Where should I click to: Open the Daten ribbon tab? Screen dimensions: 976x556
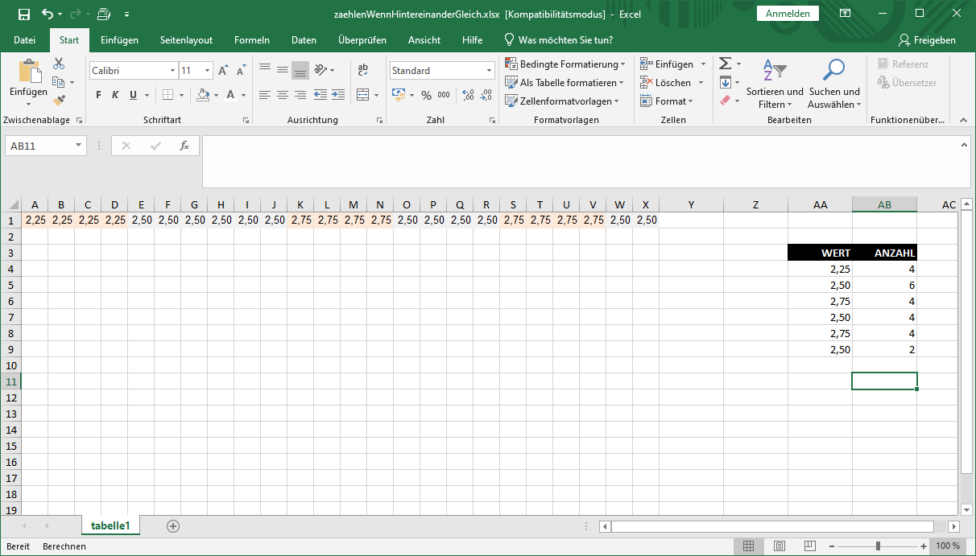pyautogui.click(x=304, y=39)
